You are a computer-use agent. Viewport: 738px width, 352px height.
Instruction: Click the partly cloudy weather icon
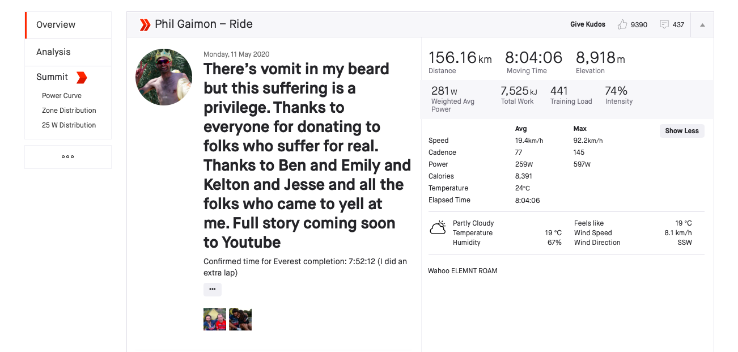(x=438, y=228)
